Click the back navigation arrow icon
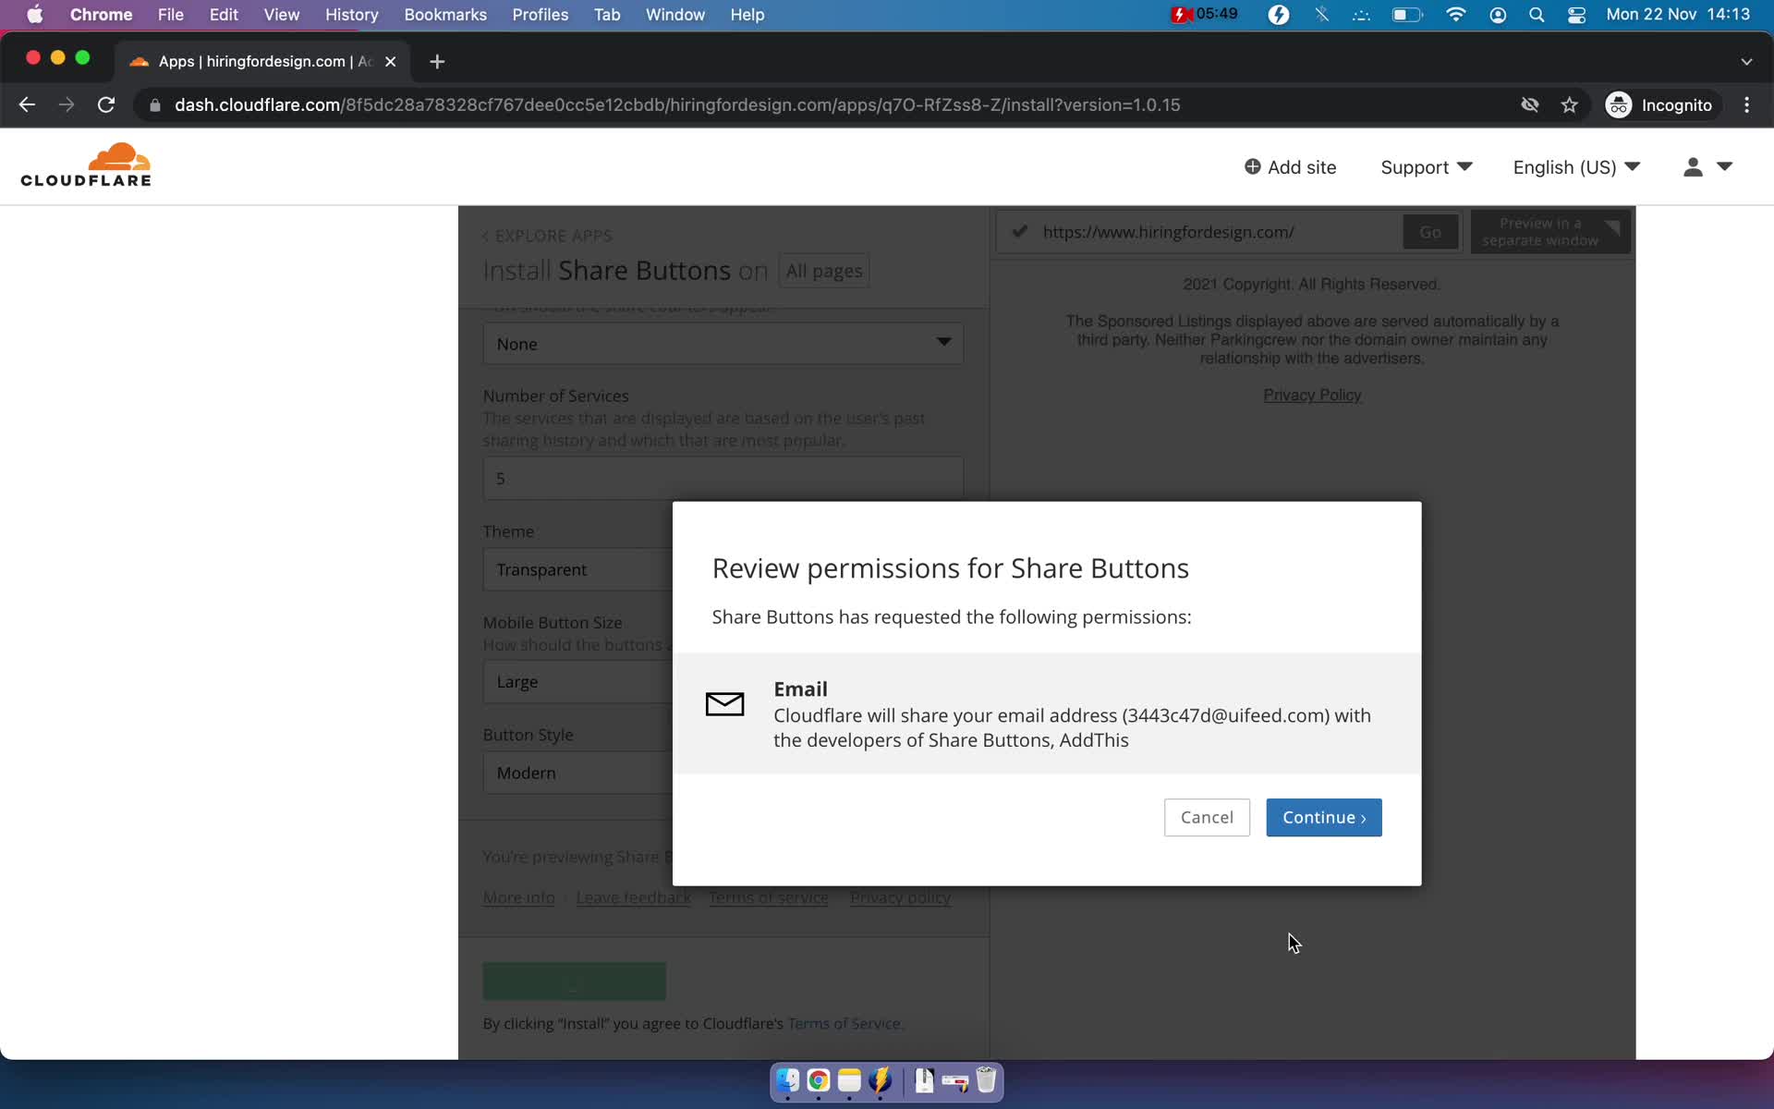 tap(28, 104)
